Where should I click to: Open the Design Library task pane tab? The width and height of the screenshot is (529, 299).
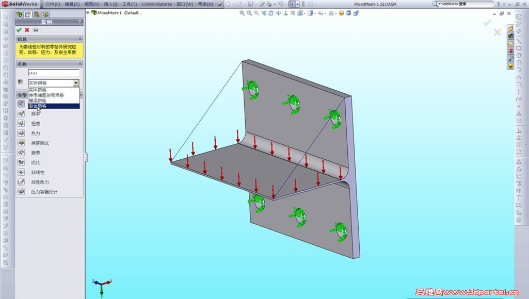[x=511, y=36]
